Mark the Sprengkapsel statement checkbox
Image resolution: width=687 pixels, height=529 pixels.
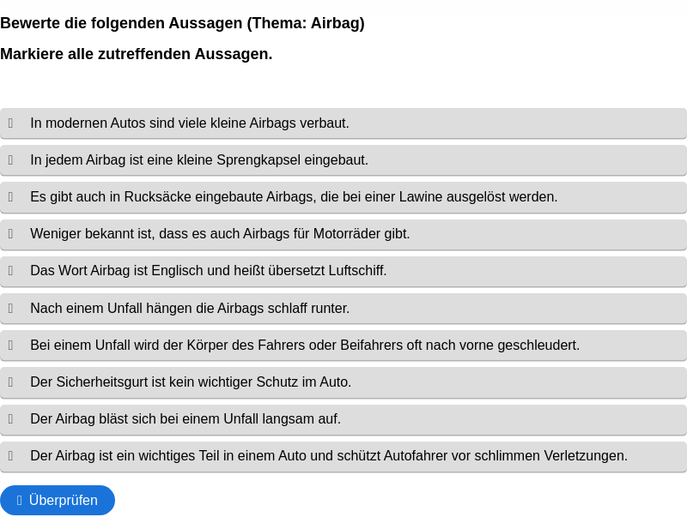[10, 160]
